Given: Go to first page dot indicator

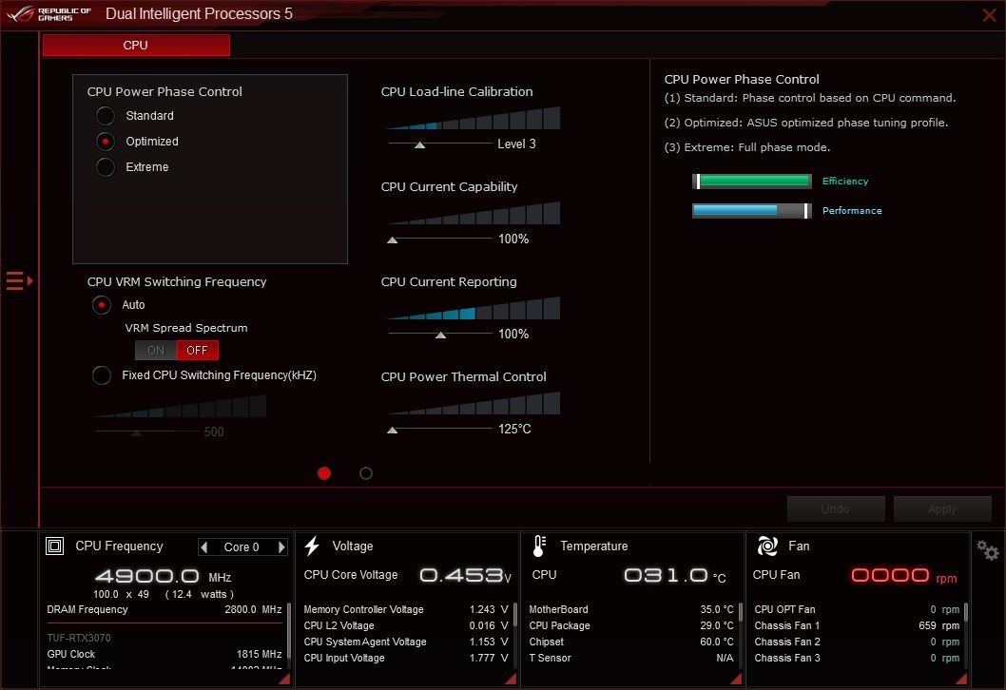Looking at the screenshot, I should [324, 473].
